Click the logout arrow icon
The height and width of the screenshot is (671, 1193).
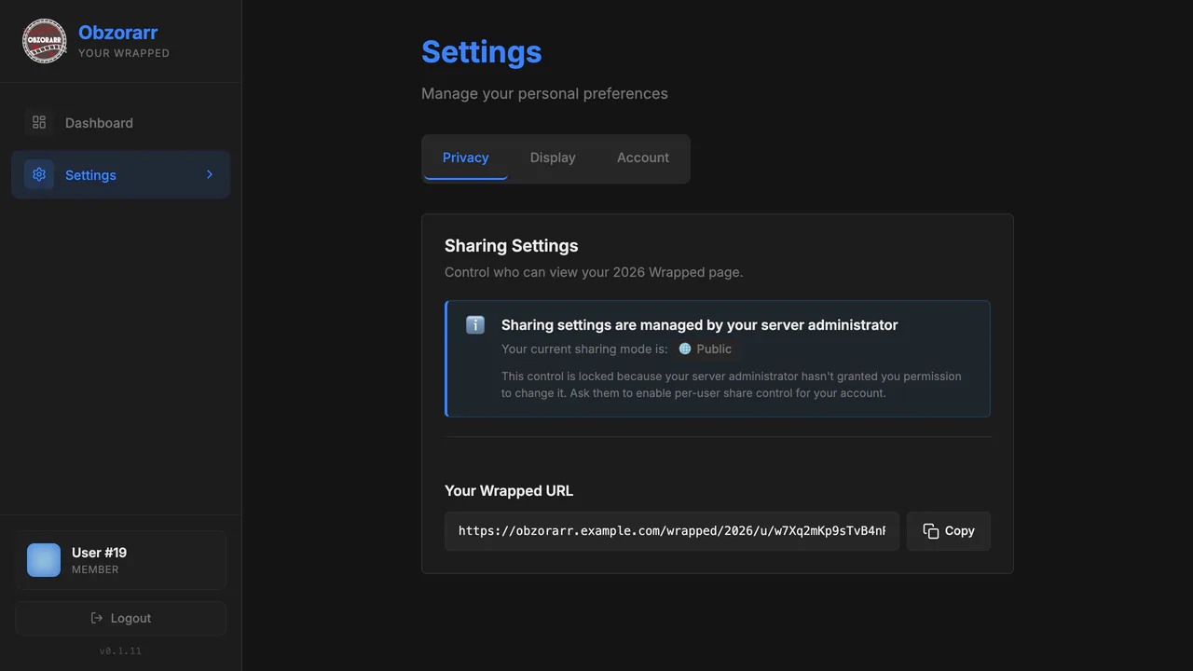(97, 618)
